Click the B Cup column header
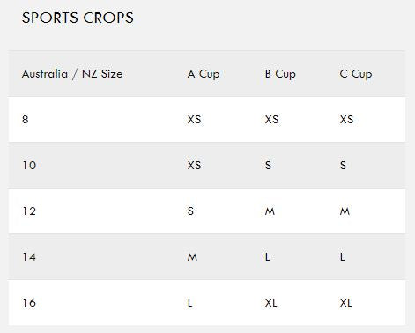Screen dimensions: 415x333 coord(280,74)
